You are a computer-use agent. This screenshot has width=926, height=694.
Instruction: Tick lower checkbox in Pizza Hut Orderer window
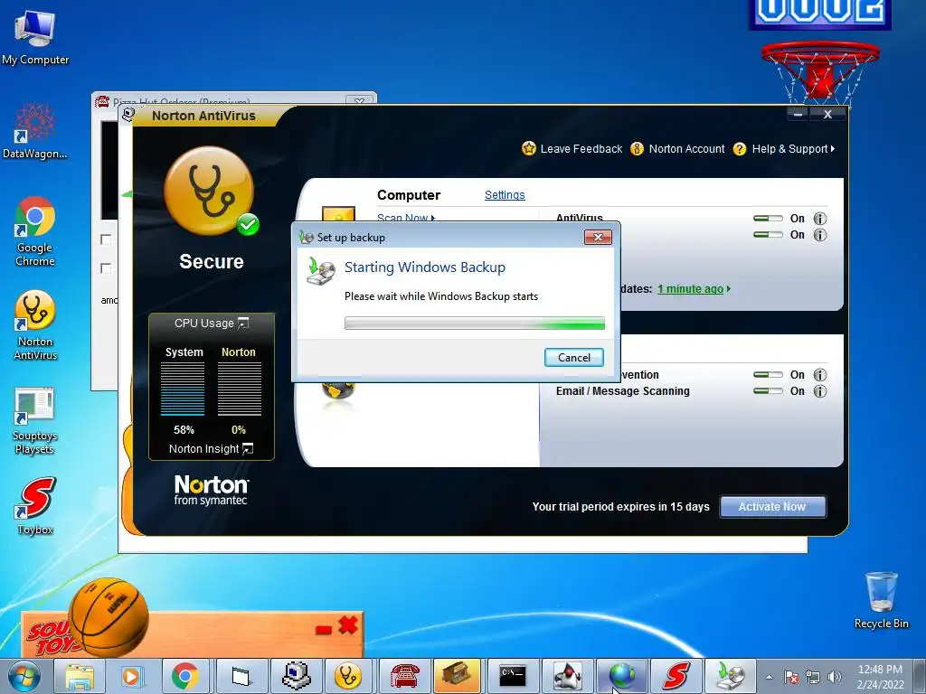tap(106, 268)
